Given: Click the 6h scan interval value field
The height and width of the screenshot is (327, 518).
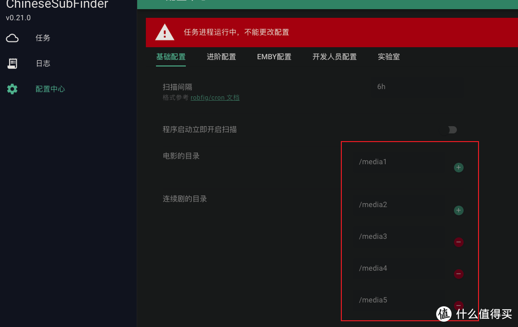Looking at the screenshot, I should click(381, 87).
